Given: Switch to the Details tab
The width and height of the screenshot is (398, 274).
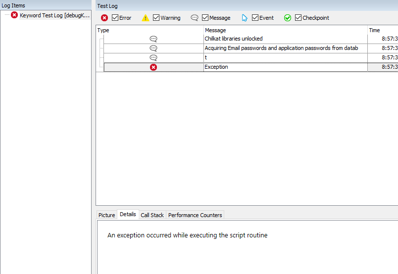Looking at the screenshot, I should (128, 214).
